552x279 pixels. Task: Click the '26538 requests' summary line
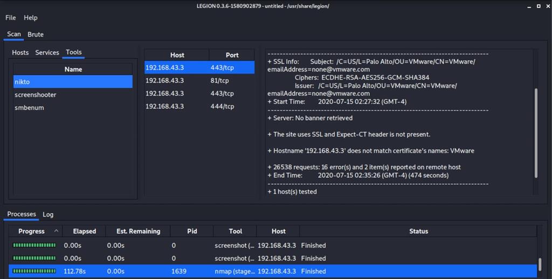[x=364, y=167]
